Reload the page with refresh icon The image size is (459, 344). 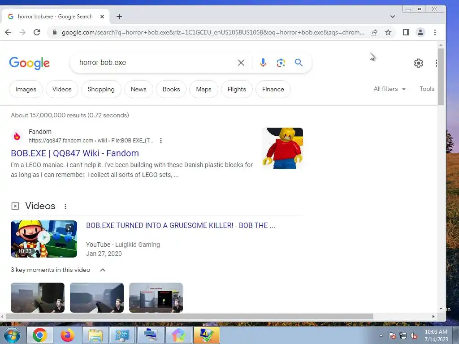pos(37,32)
